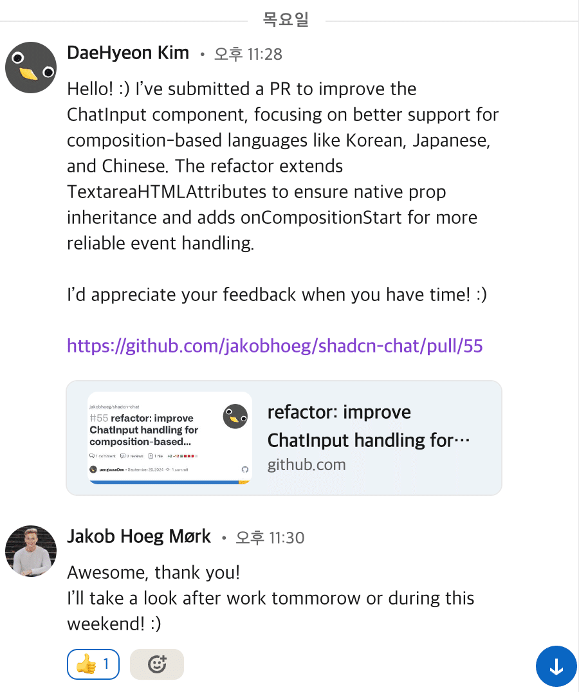Click the 목요일 date divider label
Viewport: 579px width, 692px height.
pos(286,19)
